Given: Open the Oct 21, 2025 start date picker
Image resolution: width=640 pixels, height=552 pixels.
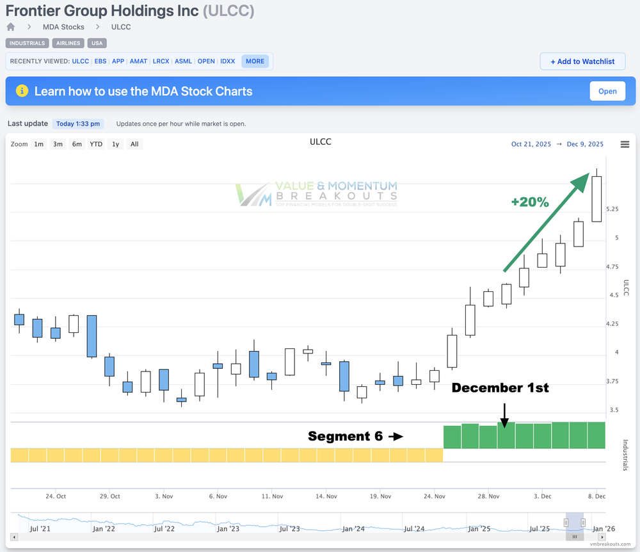Looking at the screenshot, I should 531,144.
